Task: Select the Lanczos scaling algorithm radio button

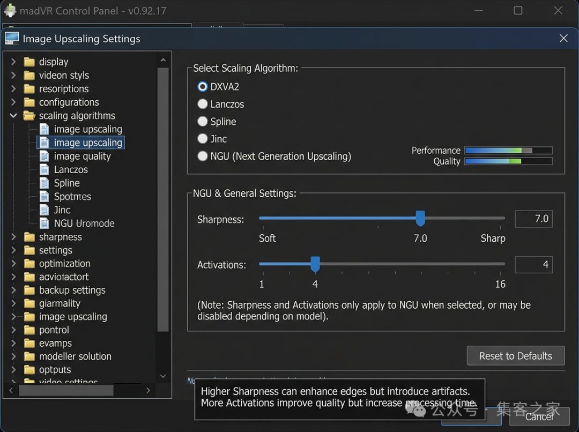Action: [x=203, y=104]
